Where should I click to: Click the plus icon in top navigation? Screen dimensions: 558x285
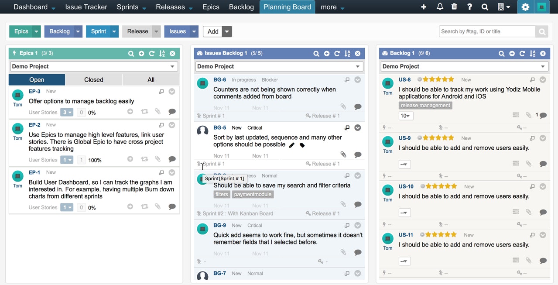[424, 7]
